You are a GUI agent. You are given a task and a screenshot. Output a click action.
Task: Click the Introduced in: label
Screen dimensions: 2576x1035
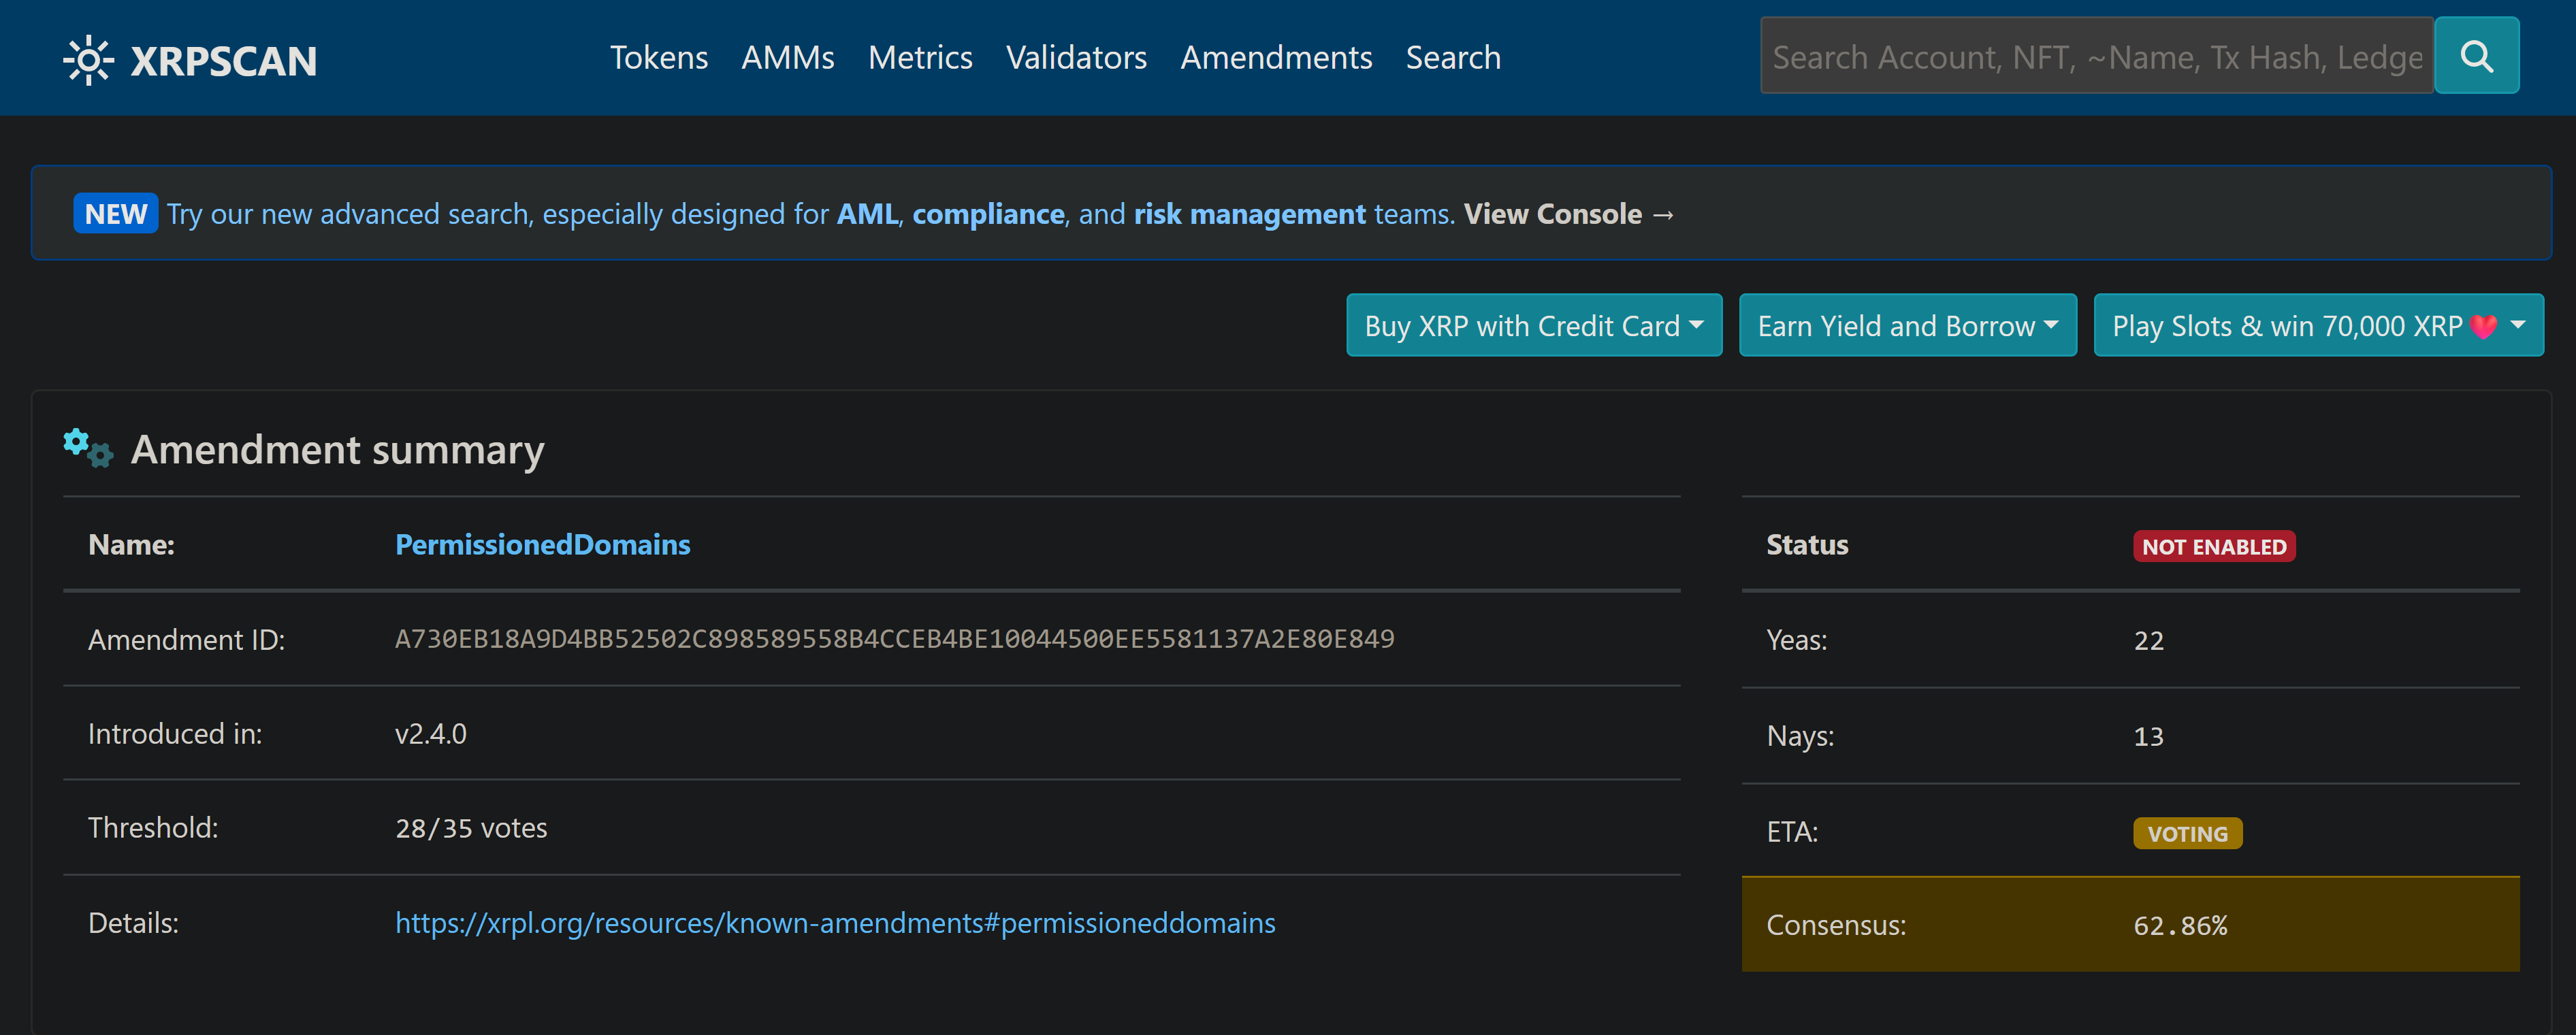[x=175, y=733]
